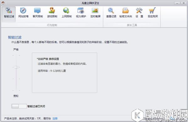Open the 查看记录 view records tool

click(x=111, y=13)
